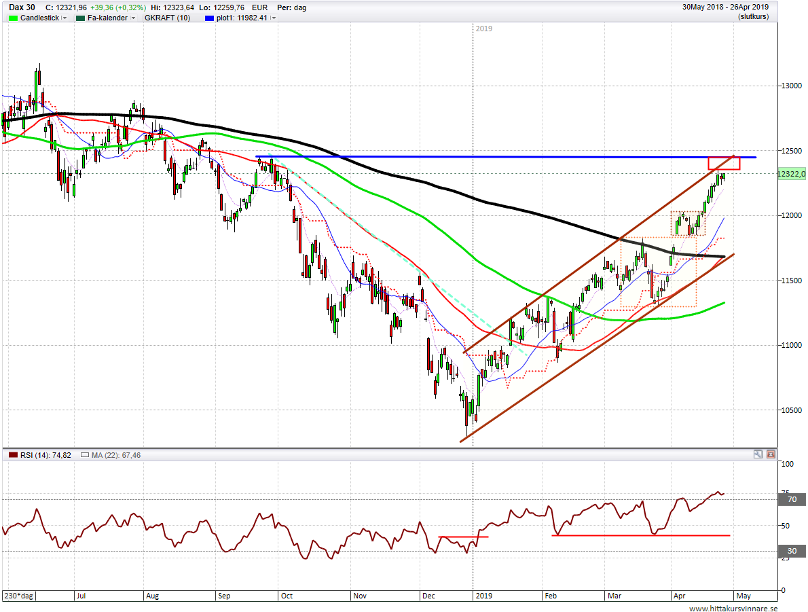Click the 10500 price axis label

click(792, 410)
